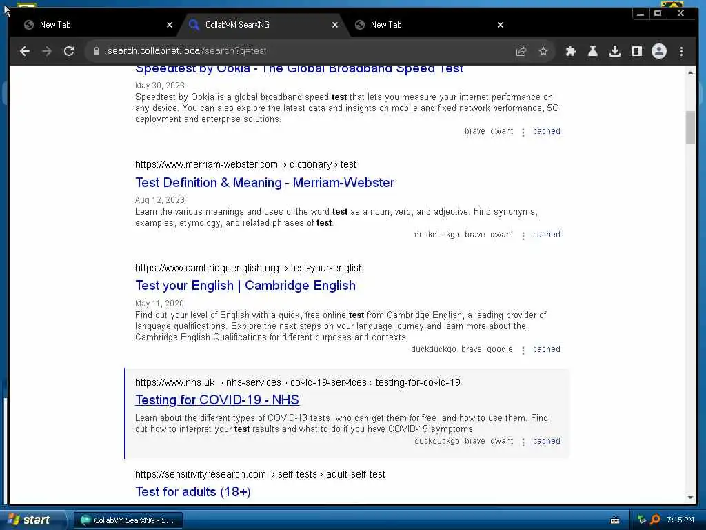Expand options dots on Cambridge English result
The image size is (706, 530).
click(523, 350)
